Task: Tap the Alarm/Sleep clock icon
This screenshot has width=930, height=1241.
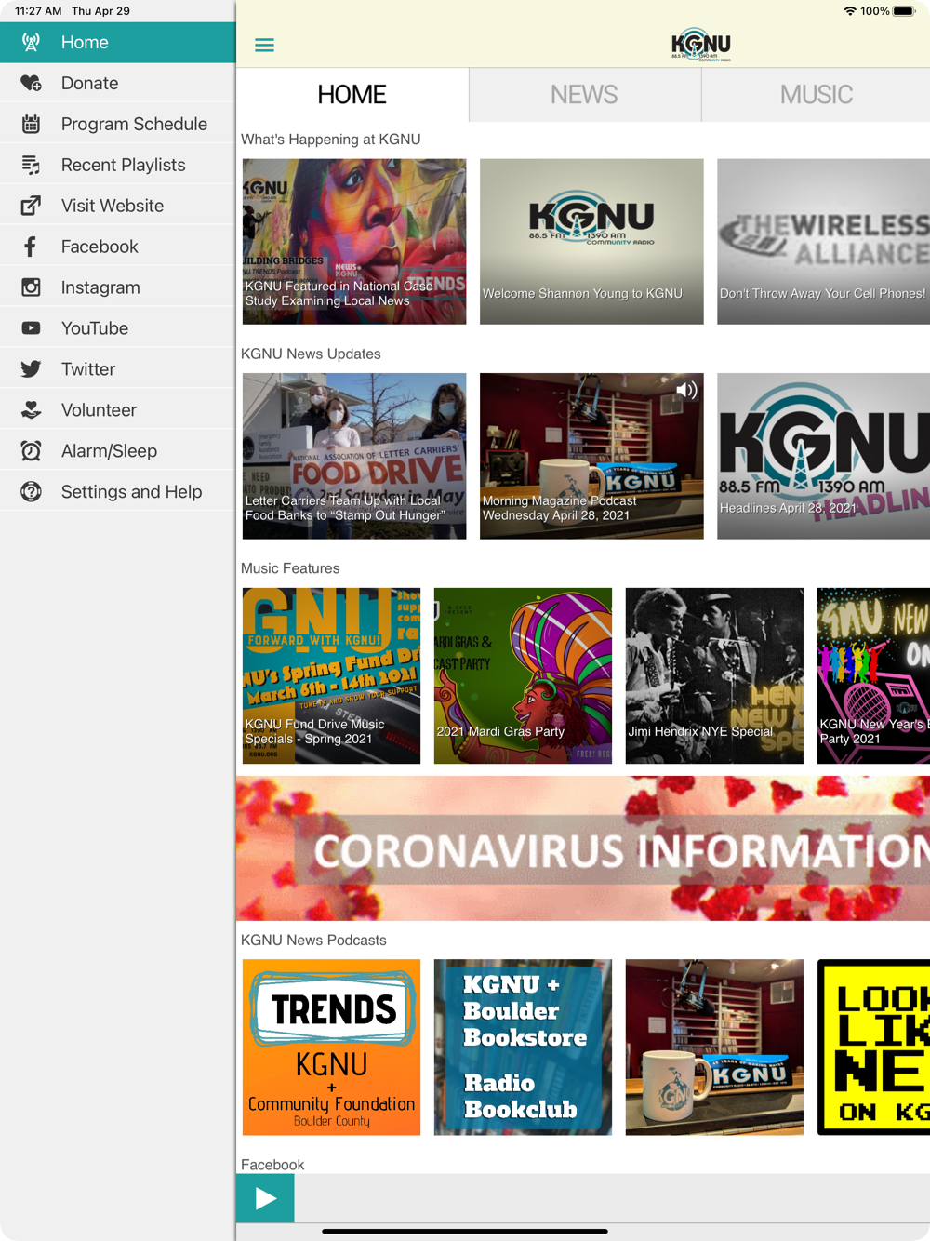Action: click(x=31, y=452)
